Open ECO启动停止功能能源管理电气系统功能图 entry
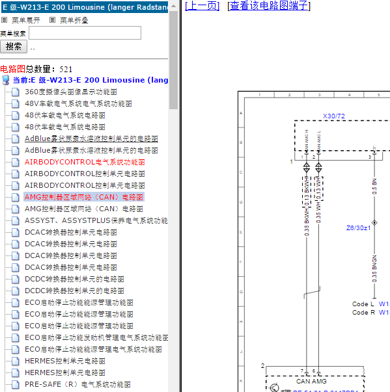Image resolution: width=390 pixels, height=392 pixels. (x=93, y=350)
